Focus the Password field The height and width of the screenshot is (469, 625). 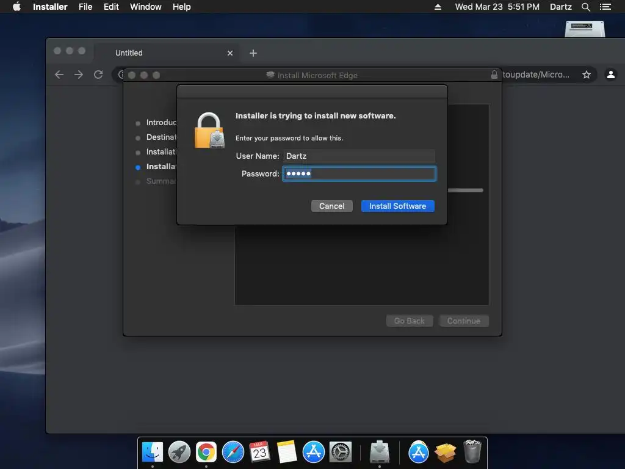point(359,174)
